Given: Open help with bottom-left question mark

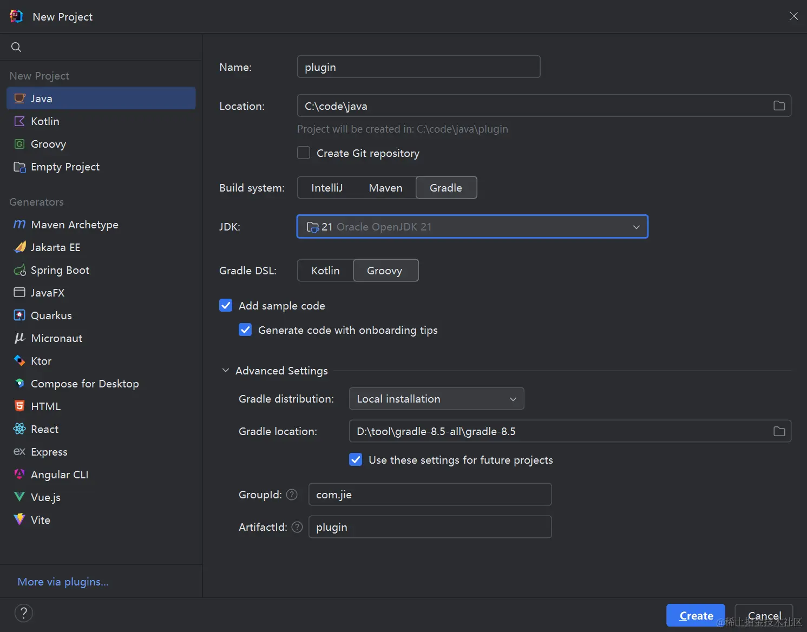Looking at the screenshot, I should coord(24,613).
